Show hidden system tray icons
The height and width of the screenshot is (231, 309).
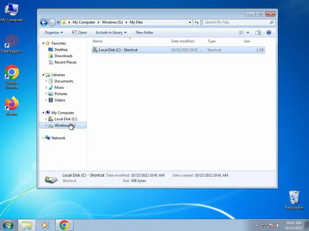[256, 225]
